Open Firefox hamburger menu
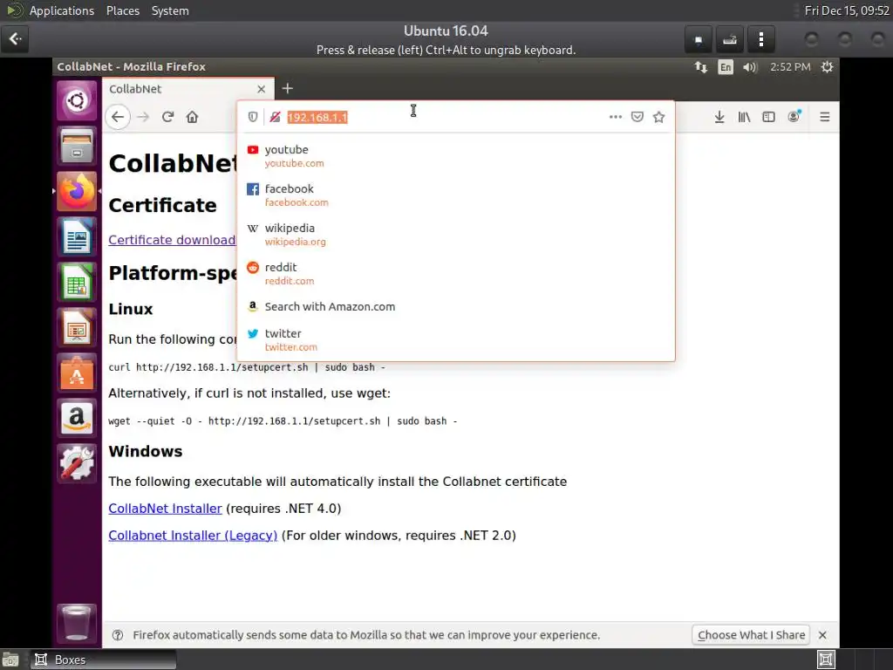Image resolution: width=893 pixels, height=670 pixels. tap(825, 117)
